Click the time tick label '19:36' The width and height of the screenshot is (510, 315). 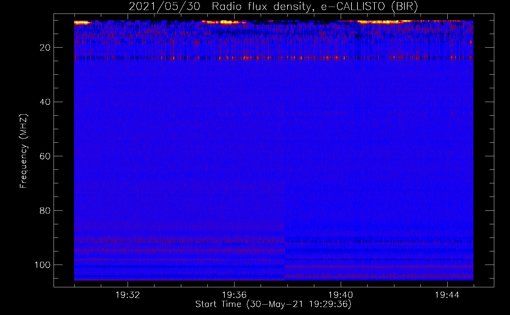tap(234, 295)
